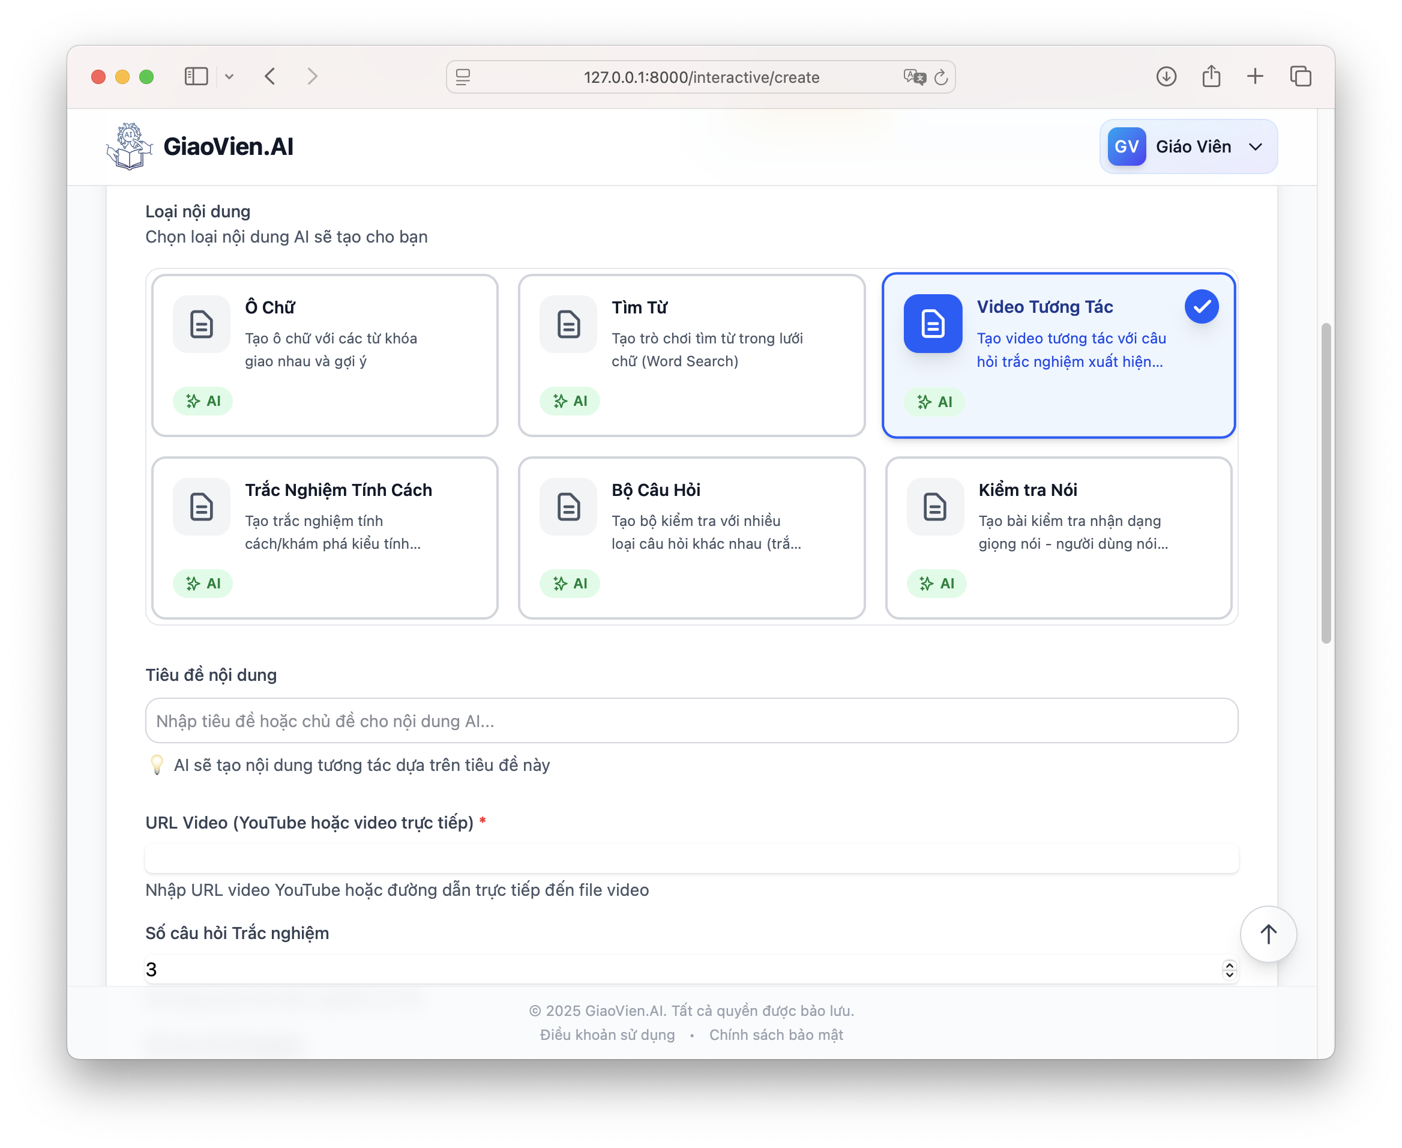Click the checkmark on Video Tương Tác
Viewport: 1402px width, 1148px height.
pyautogui.click(x=1201, y=306)
